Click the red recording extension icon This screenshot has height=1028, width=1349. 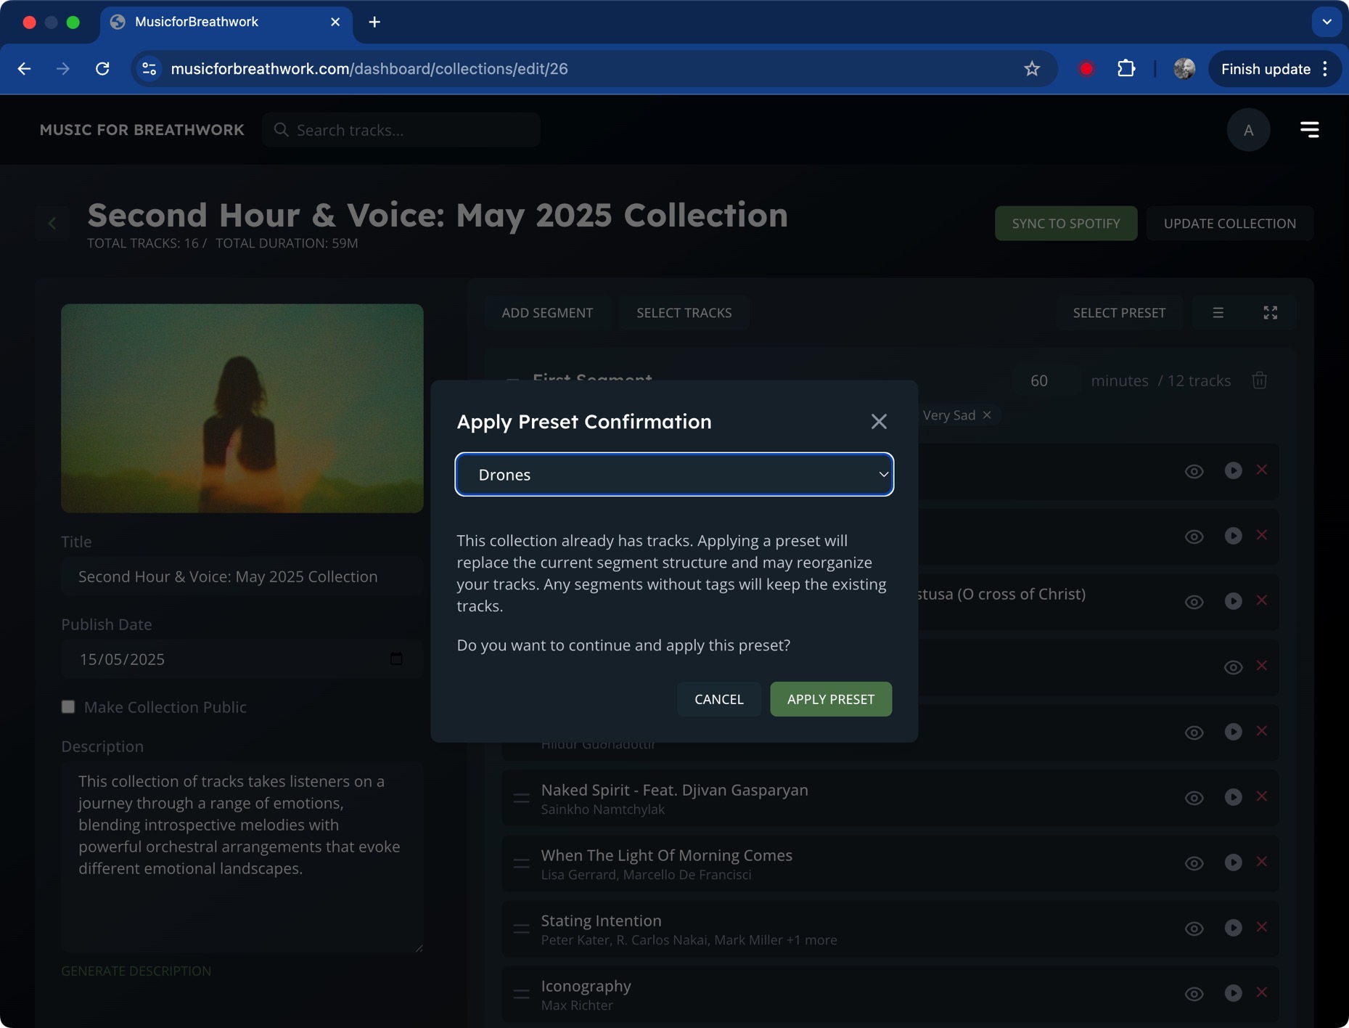coord(1086,69)
